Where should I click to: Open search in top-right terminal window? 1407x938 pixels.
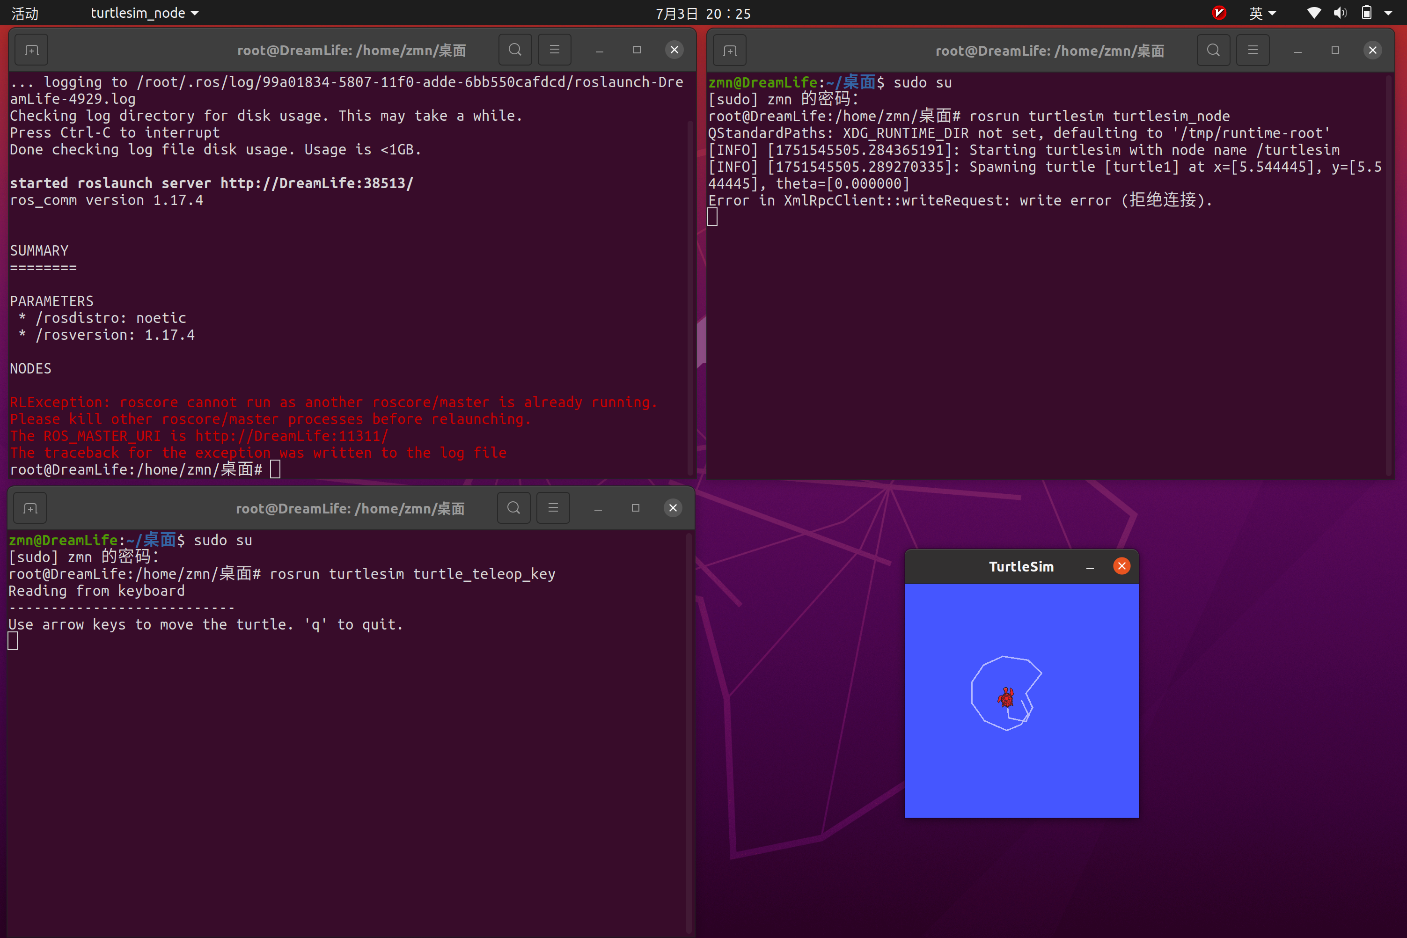click(x=1213, y=50)
